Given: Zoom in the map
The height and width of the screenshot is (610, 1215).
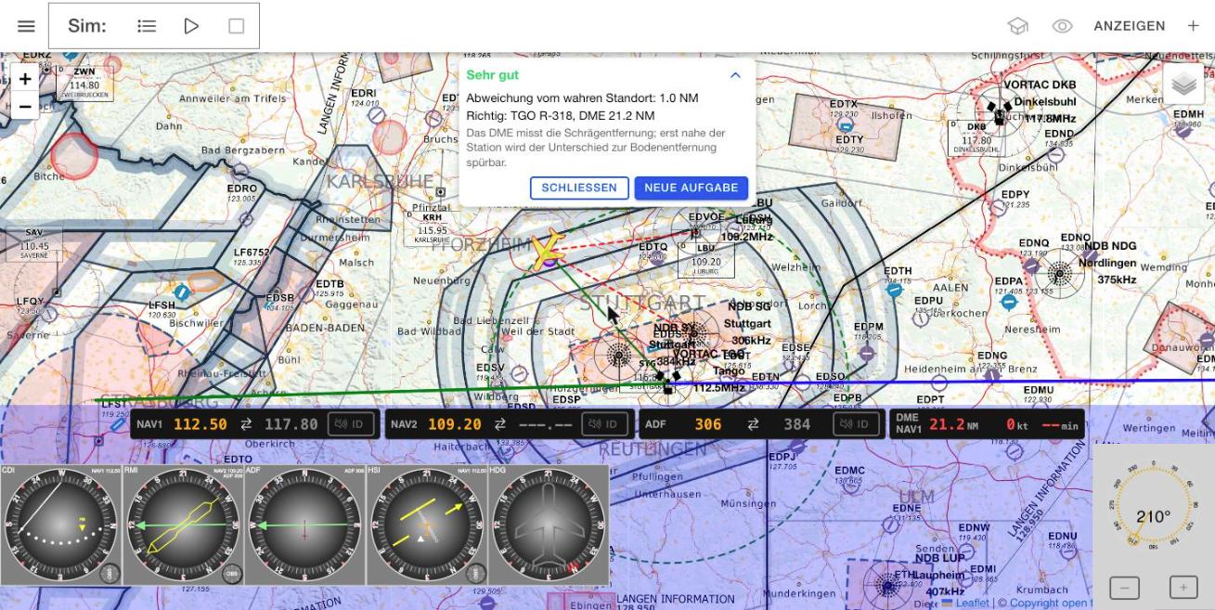Looking at the screenshot, I should [x=25, y=79].
